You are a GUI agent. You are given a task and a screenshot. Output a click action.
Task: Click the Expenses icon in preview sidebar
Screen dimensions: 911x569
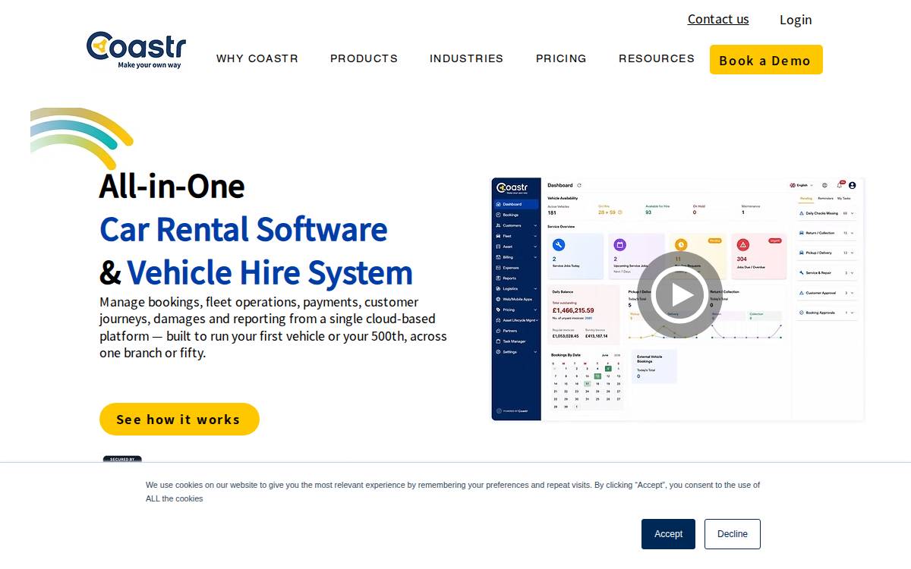(498, 268)
